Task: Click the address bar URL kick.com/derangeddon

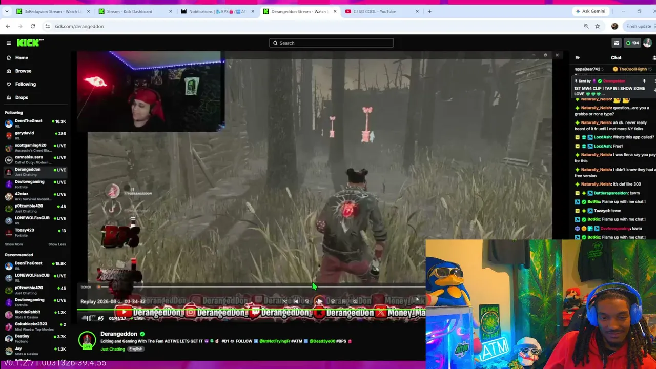Action: (x=79, y=26)
